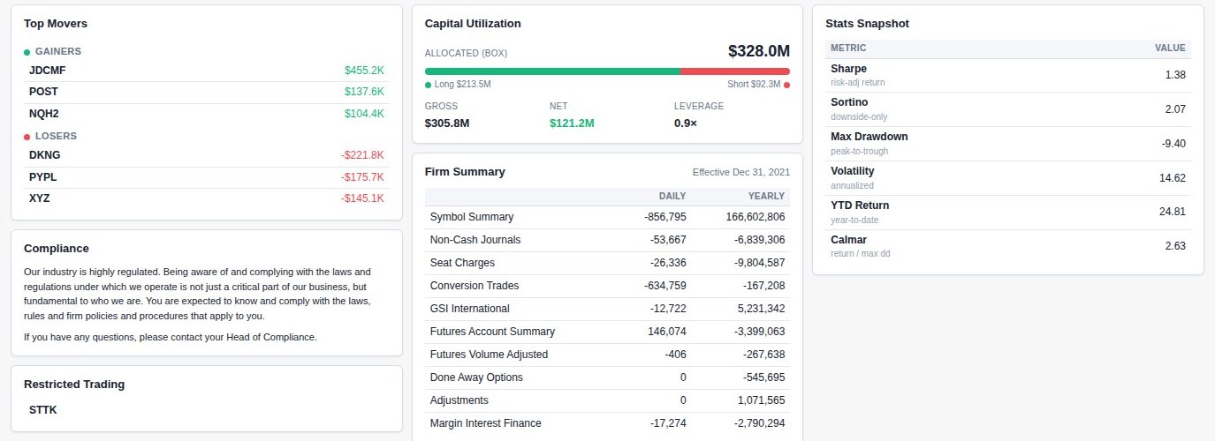
Task: Click the -$175.7K loss value
Action: [362, 177]
